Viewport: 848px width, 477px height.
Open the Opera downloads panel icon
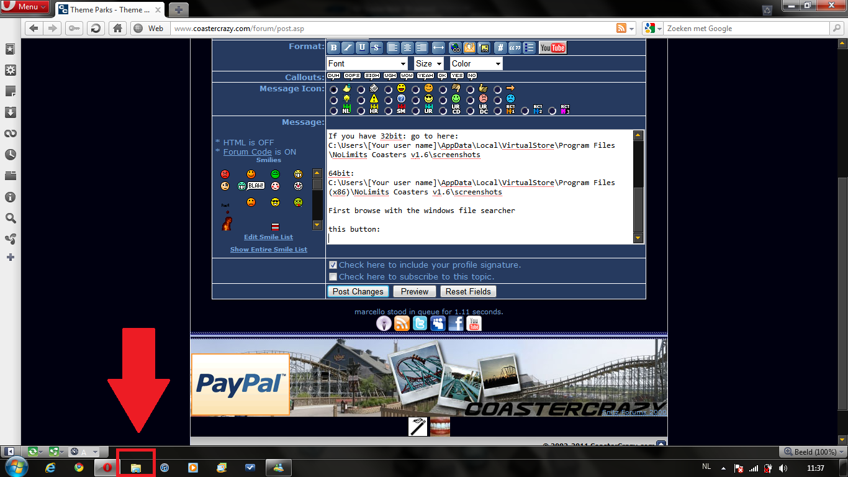[11, 112]
